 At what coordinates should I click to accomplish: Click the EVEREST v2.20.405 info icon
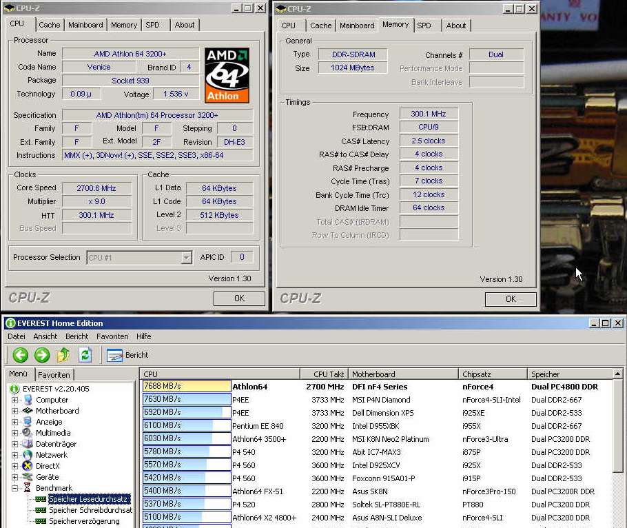coord(14,388)
